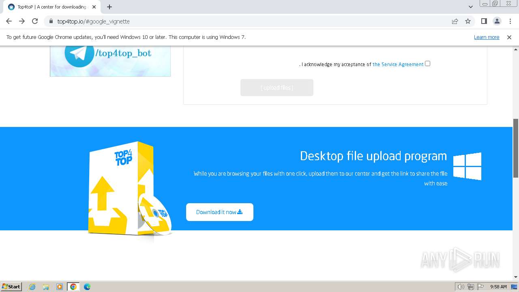The width and height of the screenshot is (519, 292).
Task: Click the system clock showing 9:58 AM
Action: point(498,287)
